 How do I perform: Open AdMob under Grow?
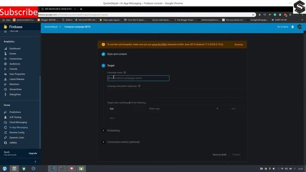pos(13,142)
